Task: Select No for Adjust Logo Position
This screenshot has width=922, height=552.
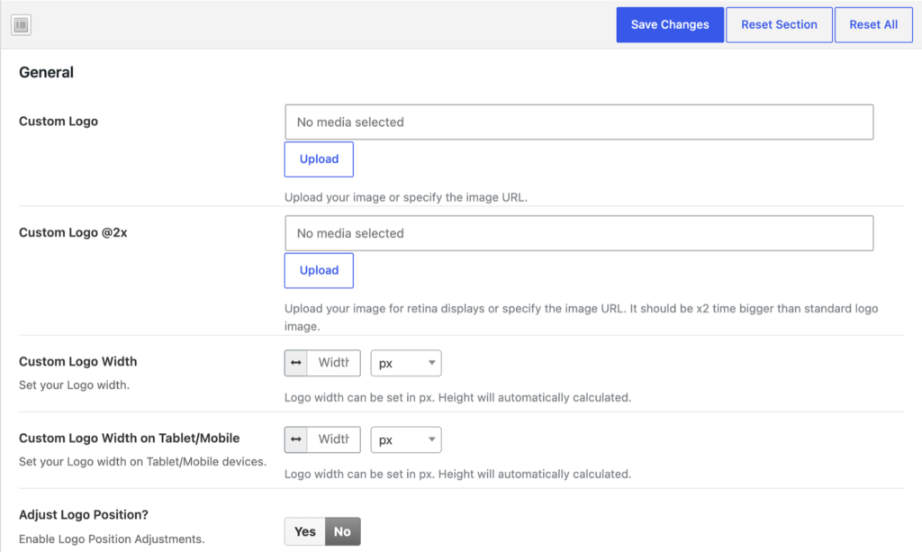Action: [343, 531]
